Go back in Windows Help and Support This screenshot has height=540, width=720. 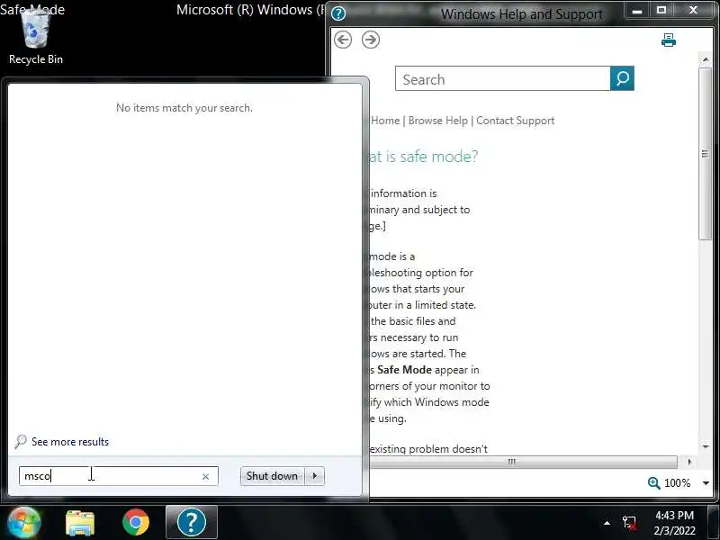pos(343,40)
